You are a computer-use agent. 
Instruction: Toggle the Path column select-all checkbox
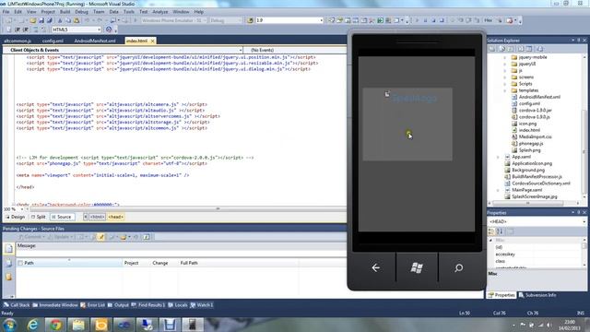(20, 263)
